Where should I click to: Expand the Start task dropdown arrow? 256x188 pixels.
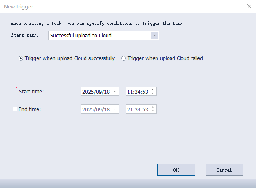coord(155,36)
